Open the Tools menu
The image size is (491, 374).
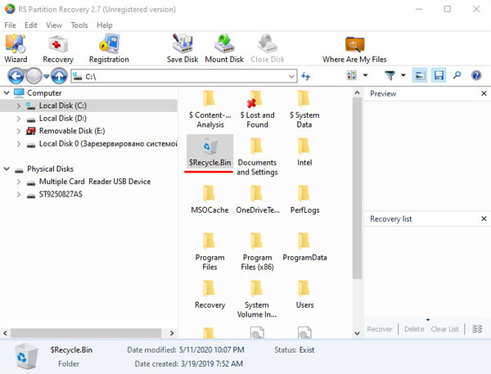click(79, 25)
